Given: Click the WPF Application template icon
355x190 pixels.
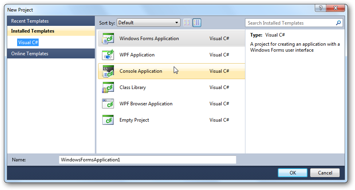Looking at the screenshot, I should coord(108,55).
